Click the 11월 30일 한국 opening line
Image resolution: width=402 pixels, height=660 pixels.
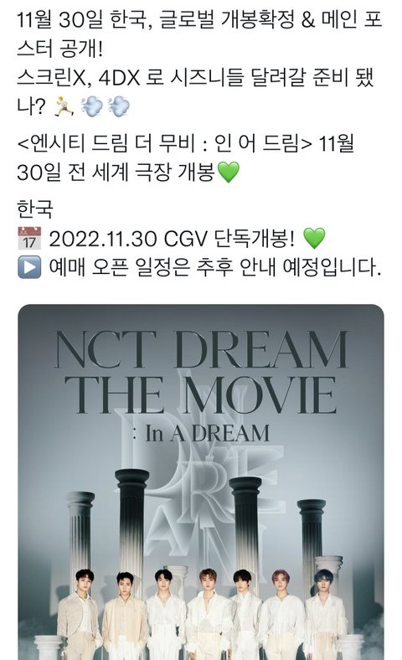tap(199, 34)
